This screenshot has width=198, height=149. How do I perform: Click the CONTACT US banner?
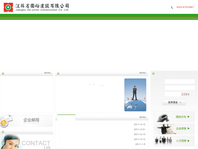(x=26, y=142)
